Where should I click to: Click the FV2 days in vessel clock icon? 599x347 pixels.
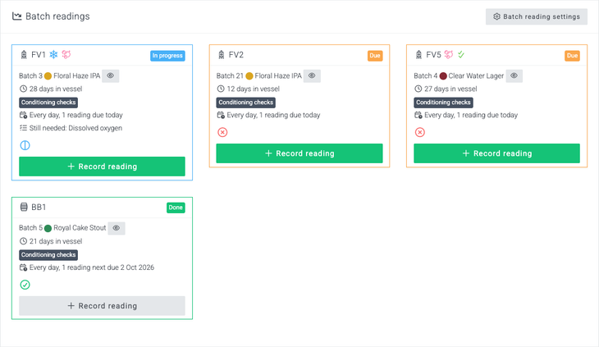coord(221,89)
